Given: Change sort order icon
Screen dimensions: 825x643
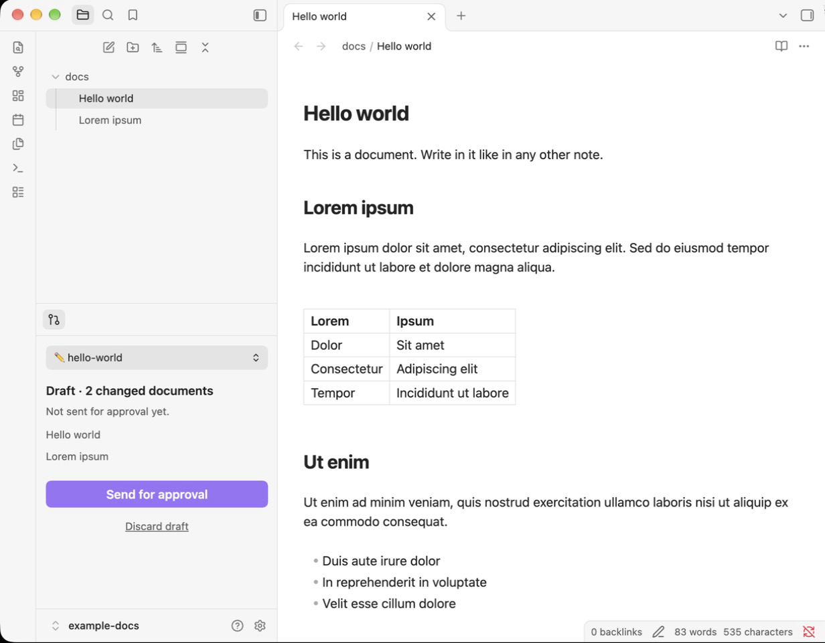Looking at the screenshot, I should [x=157, y=48].
